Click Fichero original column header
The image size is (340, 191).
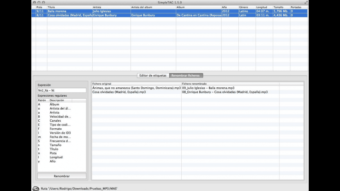(x=136, y=84)
